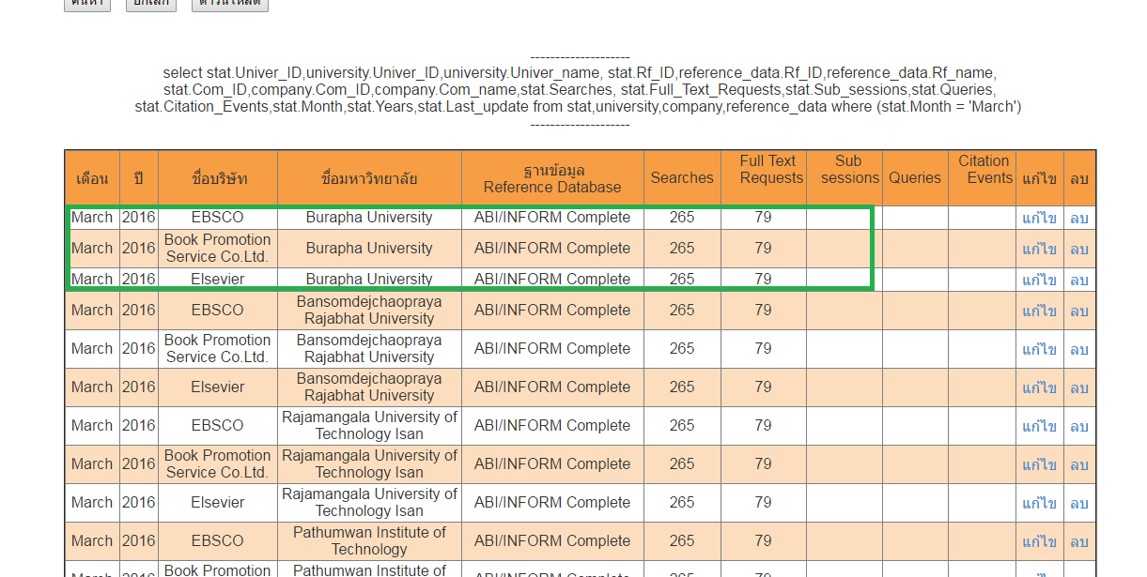The image size is (1147, 577).
Task: Open แก้ไข for Elsevier Burapha University row
Action: pyautogui.click(x=1040, y=280)
